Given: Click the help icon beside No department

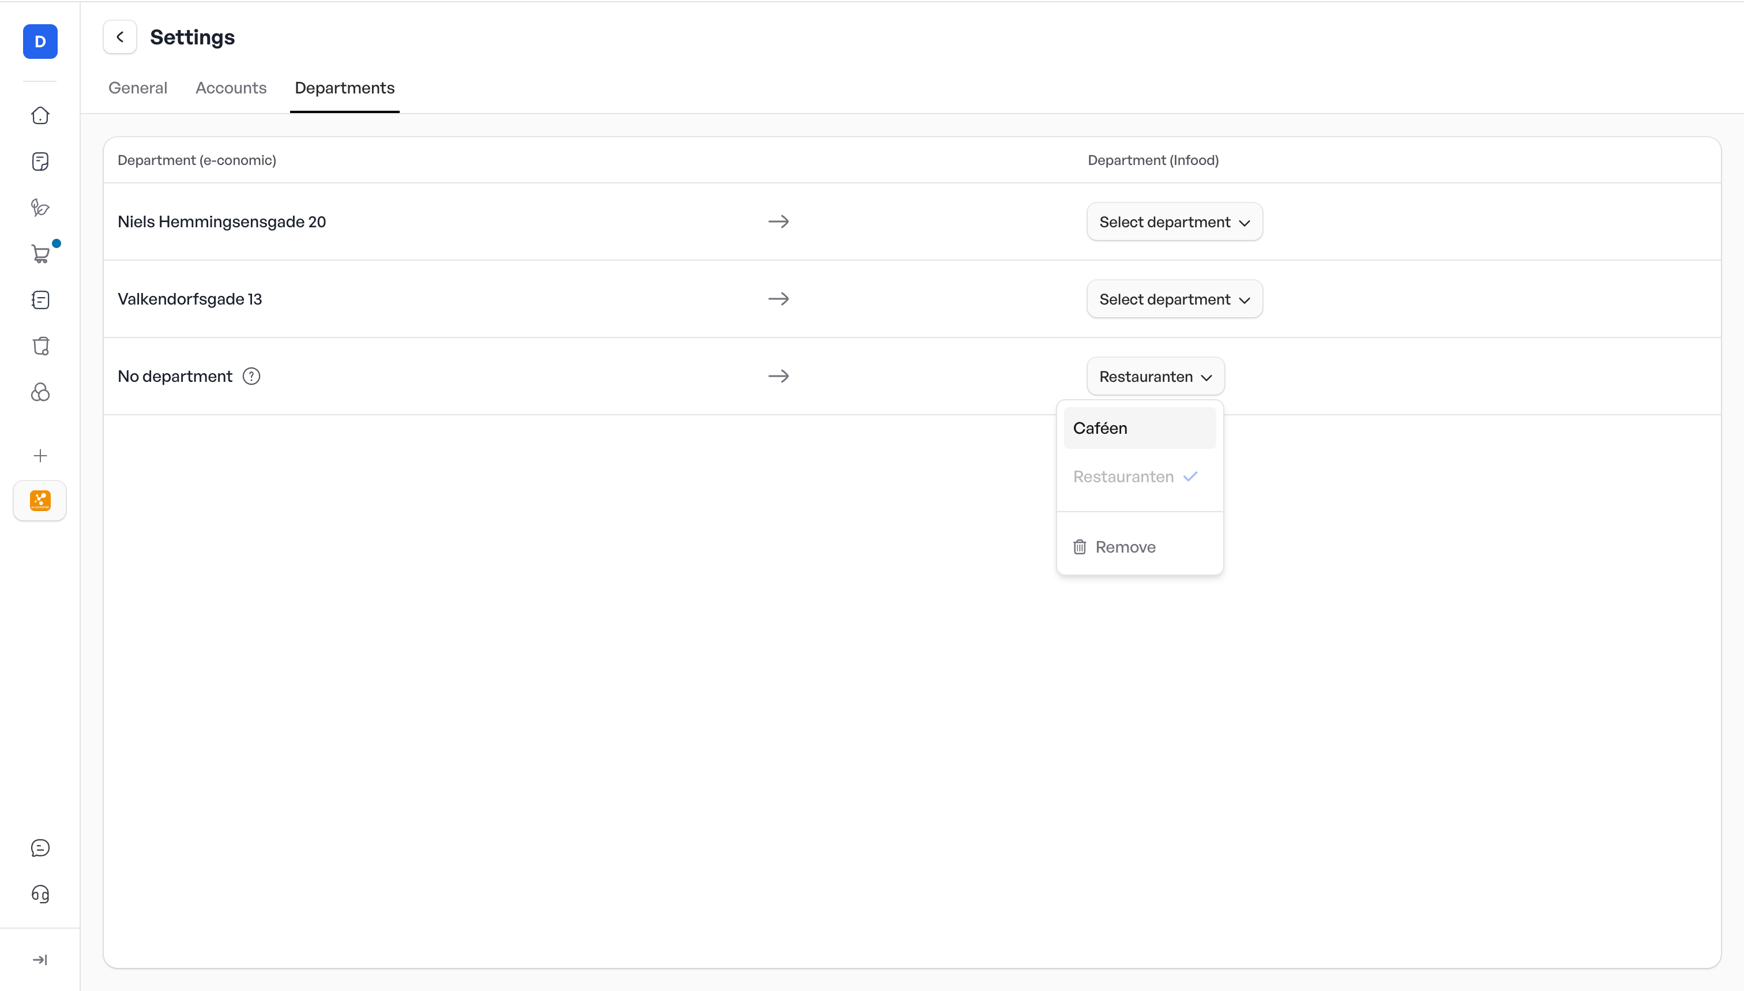Looking at the screenshot, I should [251, 377].
